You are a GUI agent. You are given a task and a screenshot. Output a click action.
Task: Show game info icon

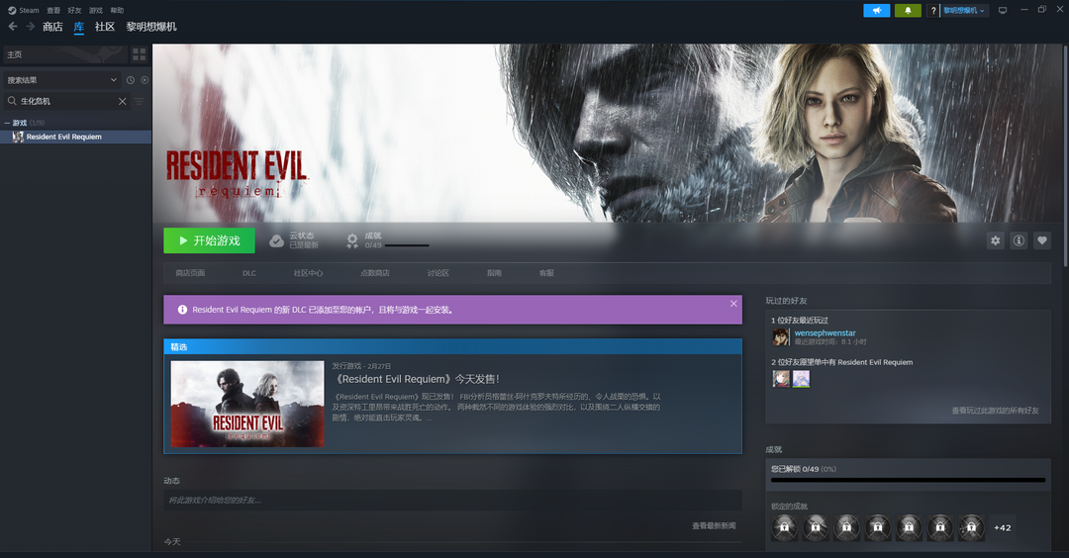click(x=1019, y=240)
